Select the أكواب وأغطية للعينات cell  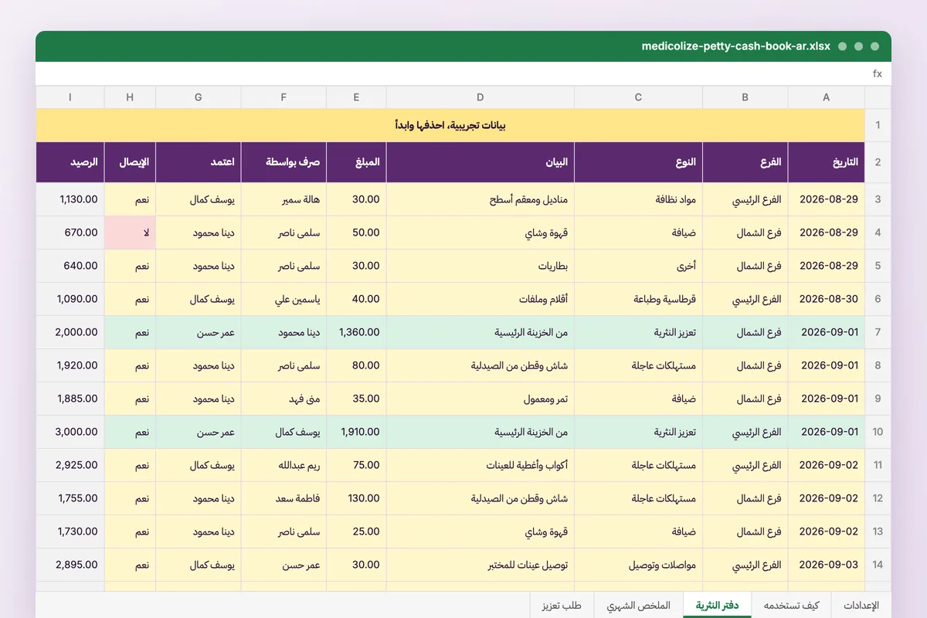point(480,465)
